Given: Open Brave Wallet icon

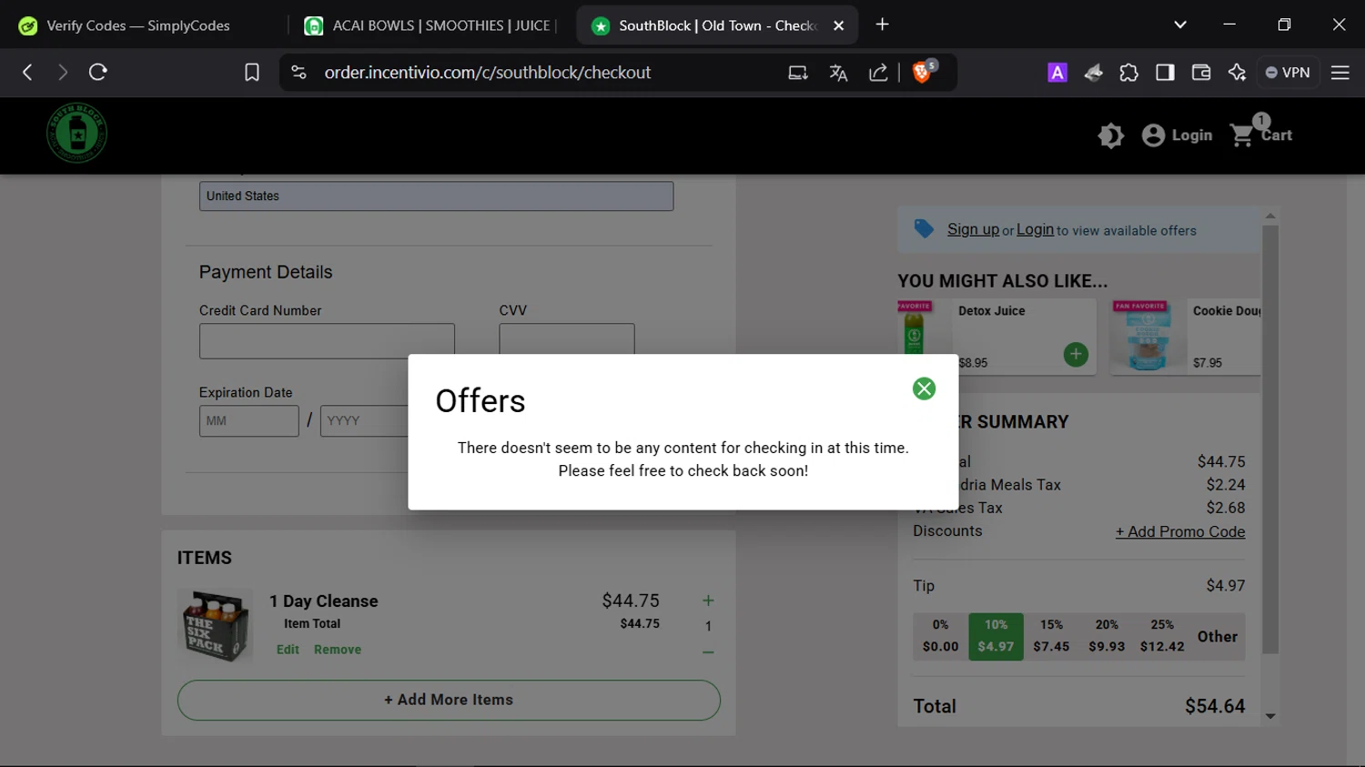Looking at the screenshot, I should [1201, 73].
